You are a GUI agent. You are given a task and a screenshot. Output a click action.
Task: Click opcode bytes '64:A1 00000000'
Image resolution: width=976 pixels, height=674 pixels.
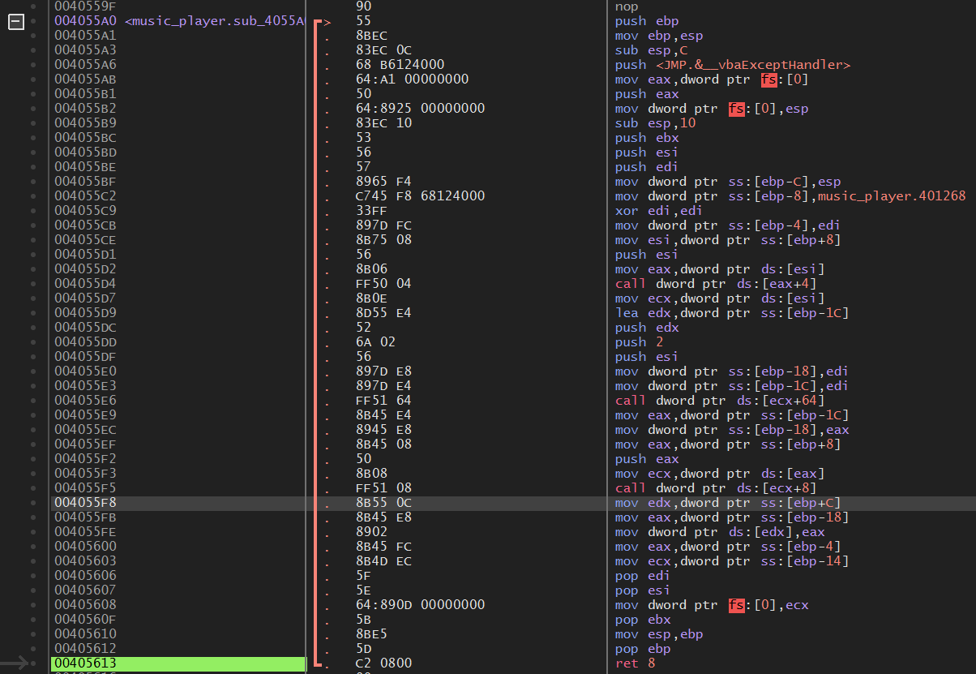(413, 79)
